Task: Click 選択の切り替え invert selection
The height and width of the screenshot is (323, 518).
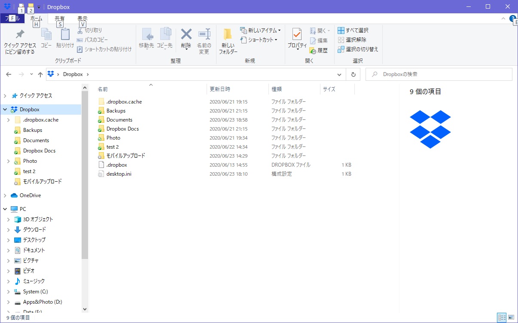Action: point(358,49)
